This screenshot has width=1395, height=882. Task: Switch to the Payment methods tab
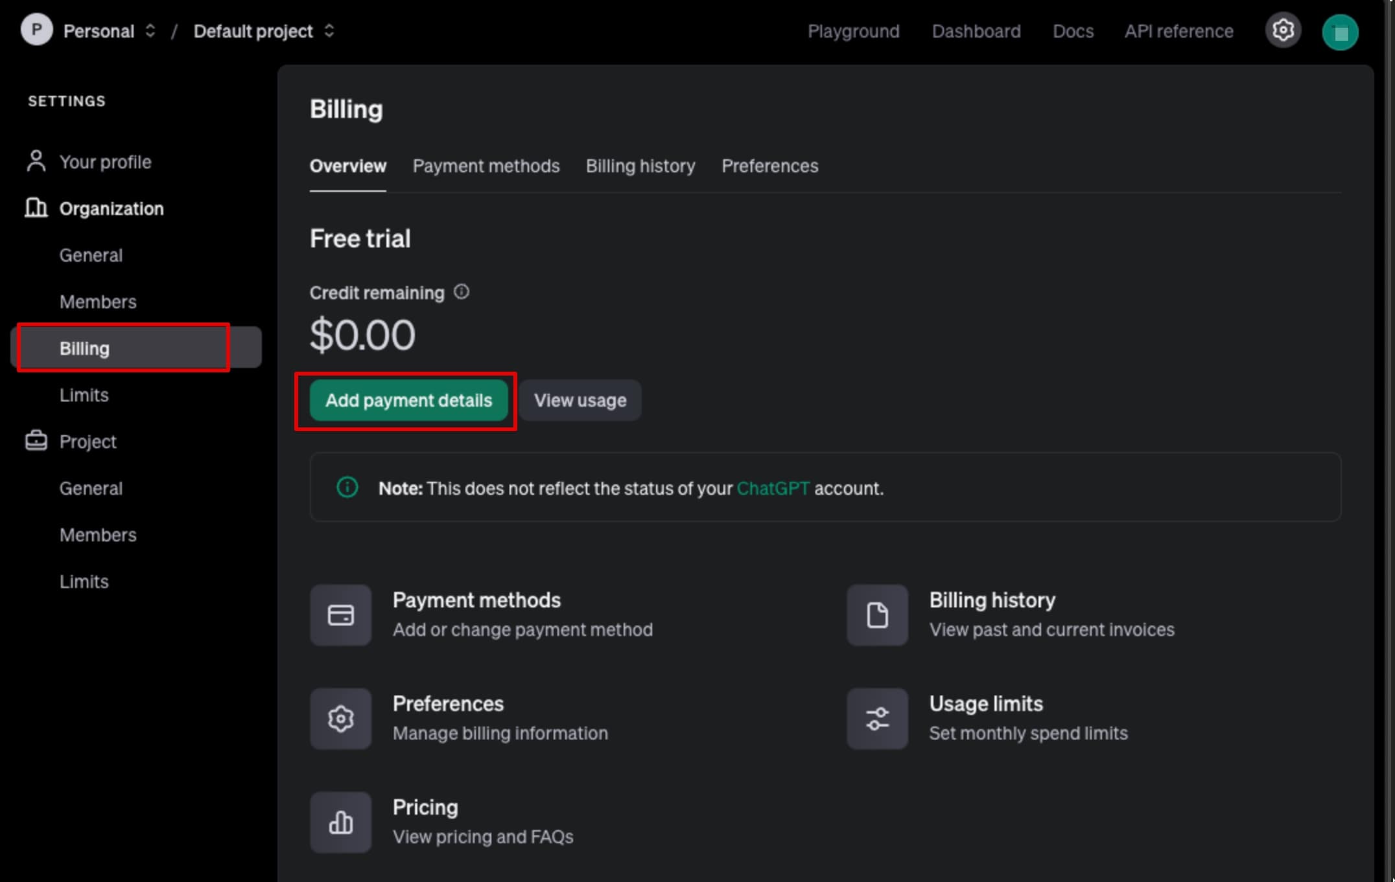click(486, 166)
